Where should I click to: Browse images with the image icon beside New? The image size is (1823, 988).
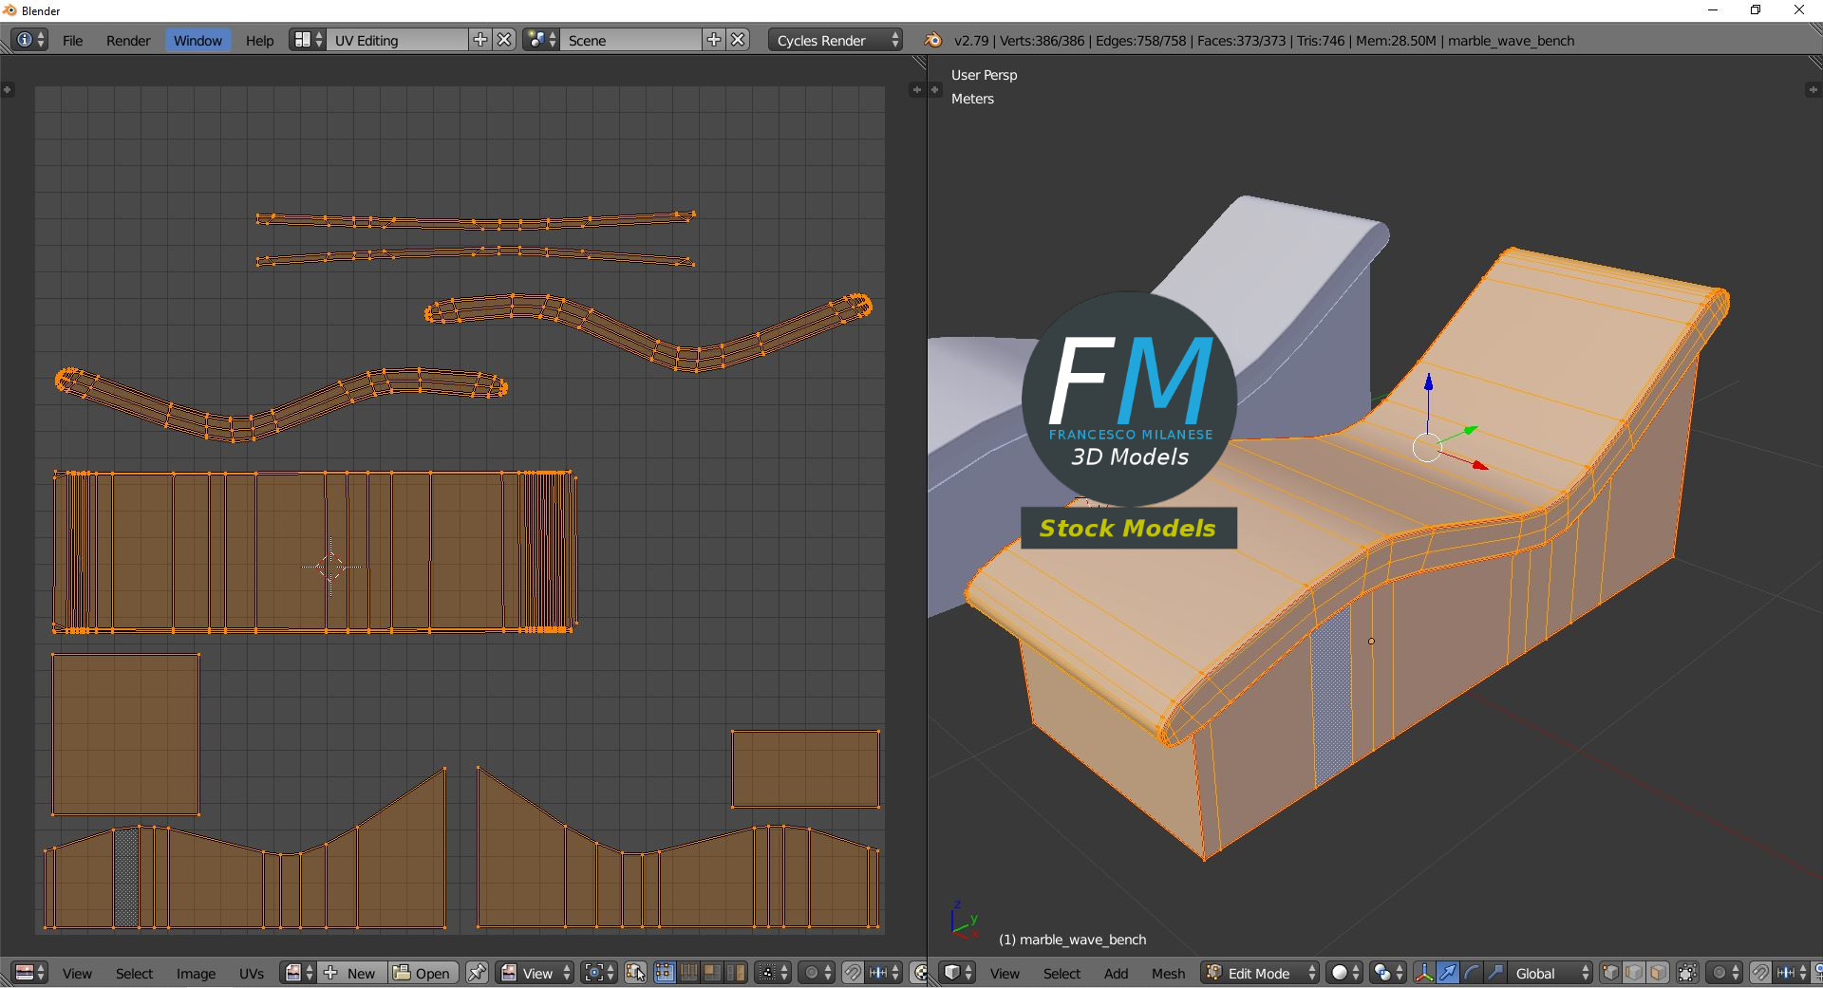tap(297, 973)
